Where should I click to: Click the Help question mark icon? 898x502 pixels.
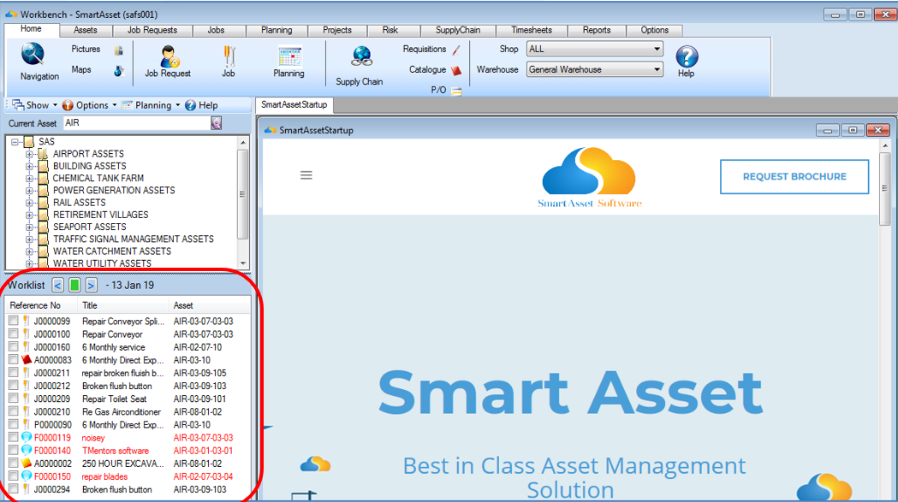coord(687,56)
